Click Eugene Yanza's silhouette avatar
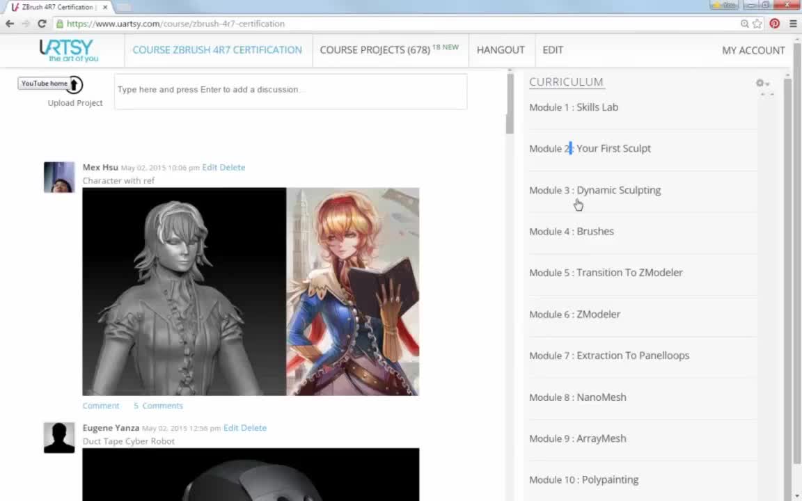Image resolution: width=802 pixels, height=501 pixels. (x=58, y=438)
